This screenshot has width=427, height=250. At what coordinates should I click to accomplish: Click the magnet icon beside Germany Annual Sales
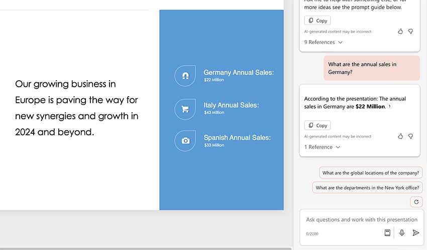[x=185, y=76]
